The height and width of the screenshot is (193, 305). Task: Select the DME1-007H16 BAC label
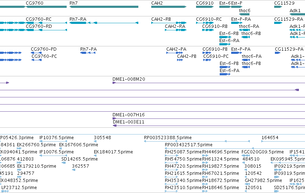click(129, 115)
